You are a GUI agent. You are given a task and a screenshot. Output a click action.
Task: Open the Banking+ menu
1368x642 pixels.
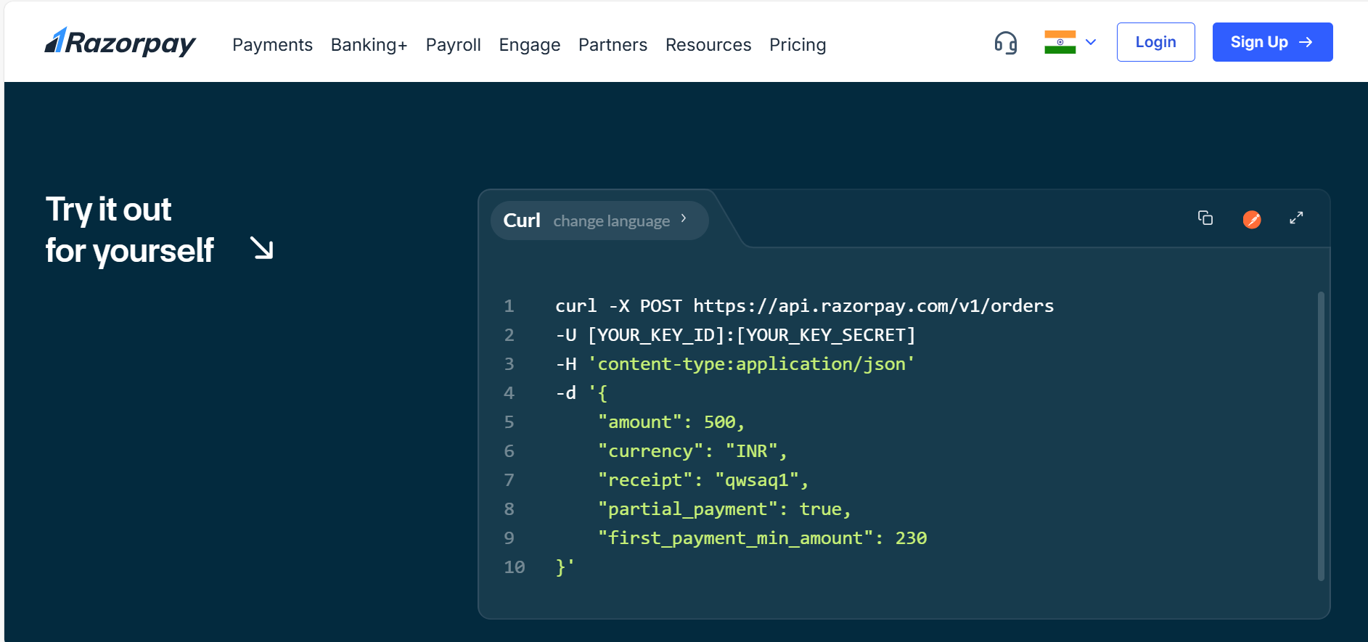[369, 45]
